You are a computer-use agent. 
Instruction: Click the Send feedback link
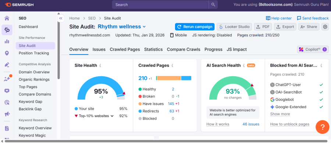pos(313,18)
